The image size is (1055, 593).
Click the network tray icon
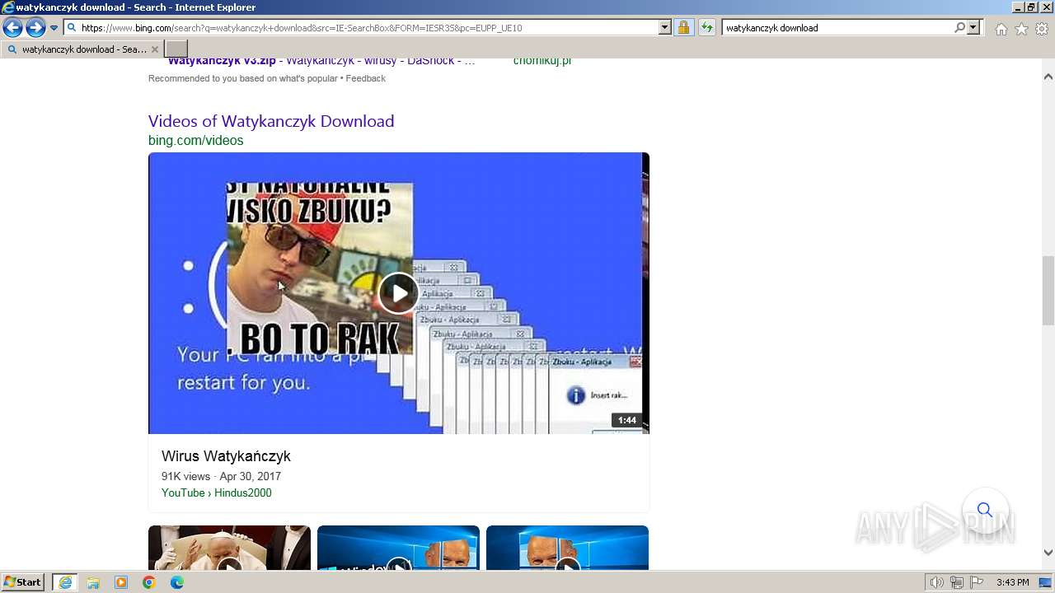[957, 582]
